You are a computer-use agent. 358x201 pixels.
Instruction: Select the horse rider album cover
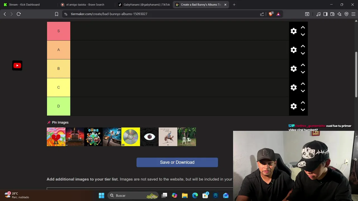pos(168,137)
